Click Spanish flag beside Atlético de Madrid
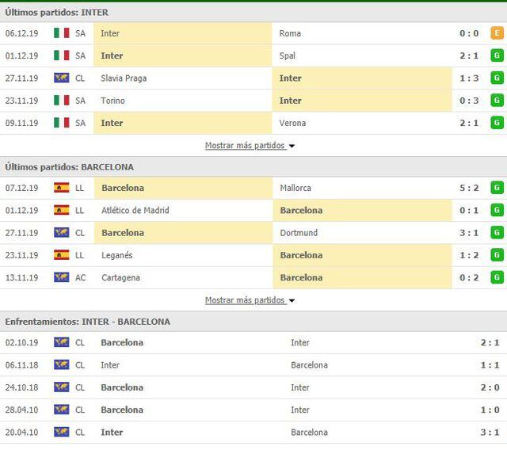Image resolution: width=507 pixels, height=450 pixels. [x=61, y=211]
